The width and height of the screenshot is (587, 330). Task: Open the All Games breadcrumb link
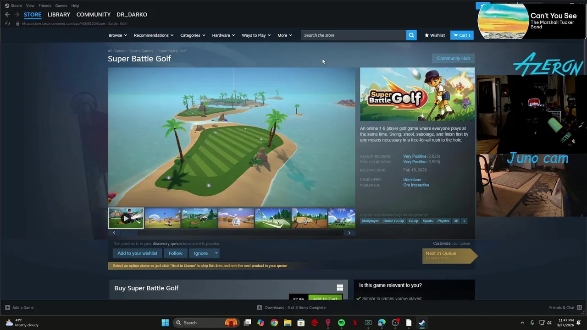point(116,51)
